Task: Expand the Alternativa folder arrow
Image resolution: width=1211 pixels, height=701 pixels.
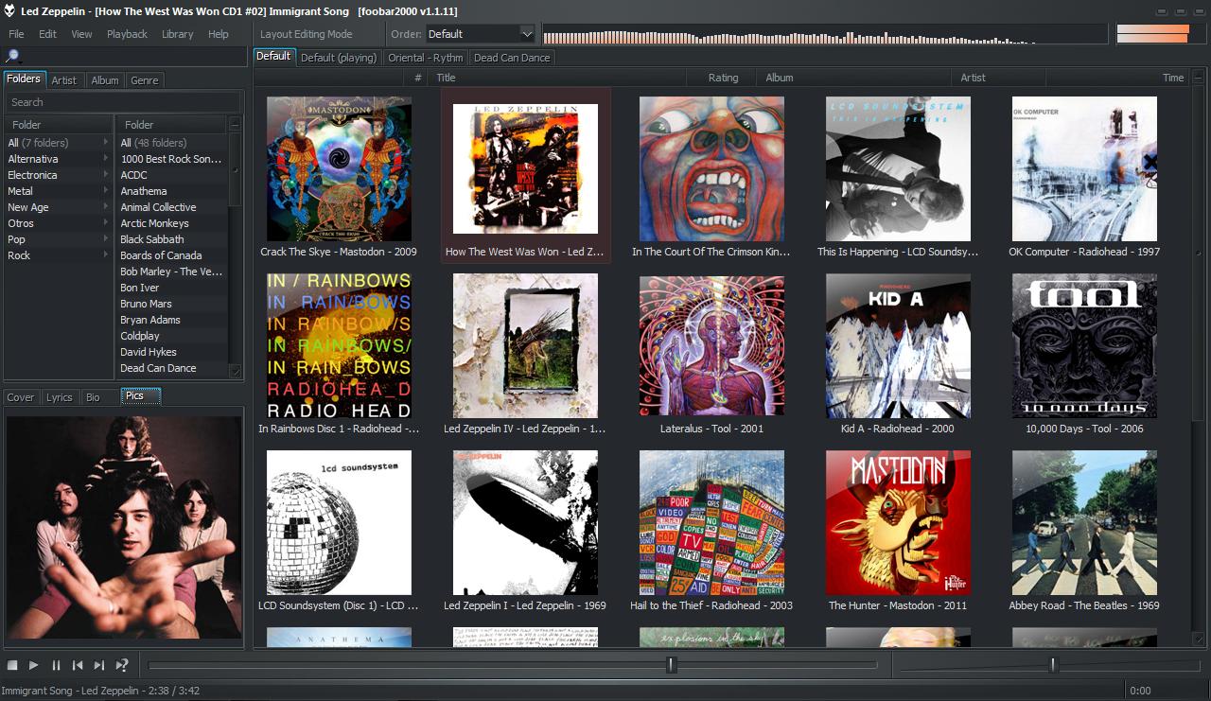Action: [x=105, y=159]
